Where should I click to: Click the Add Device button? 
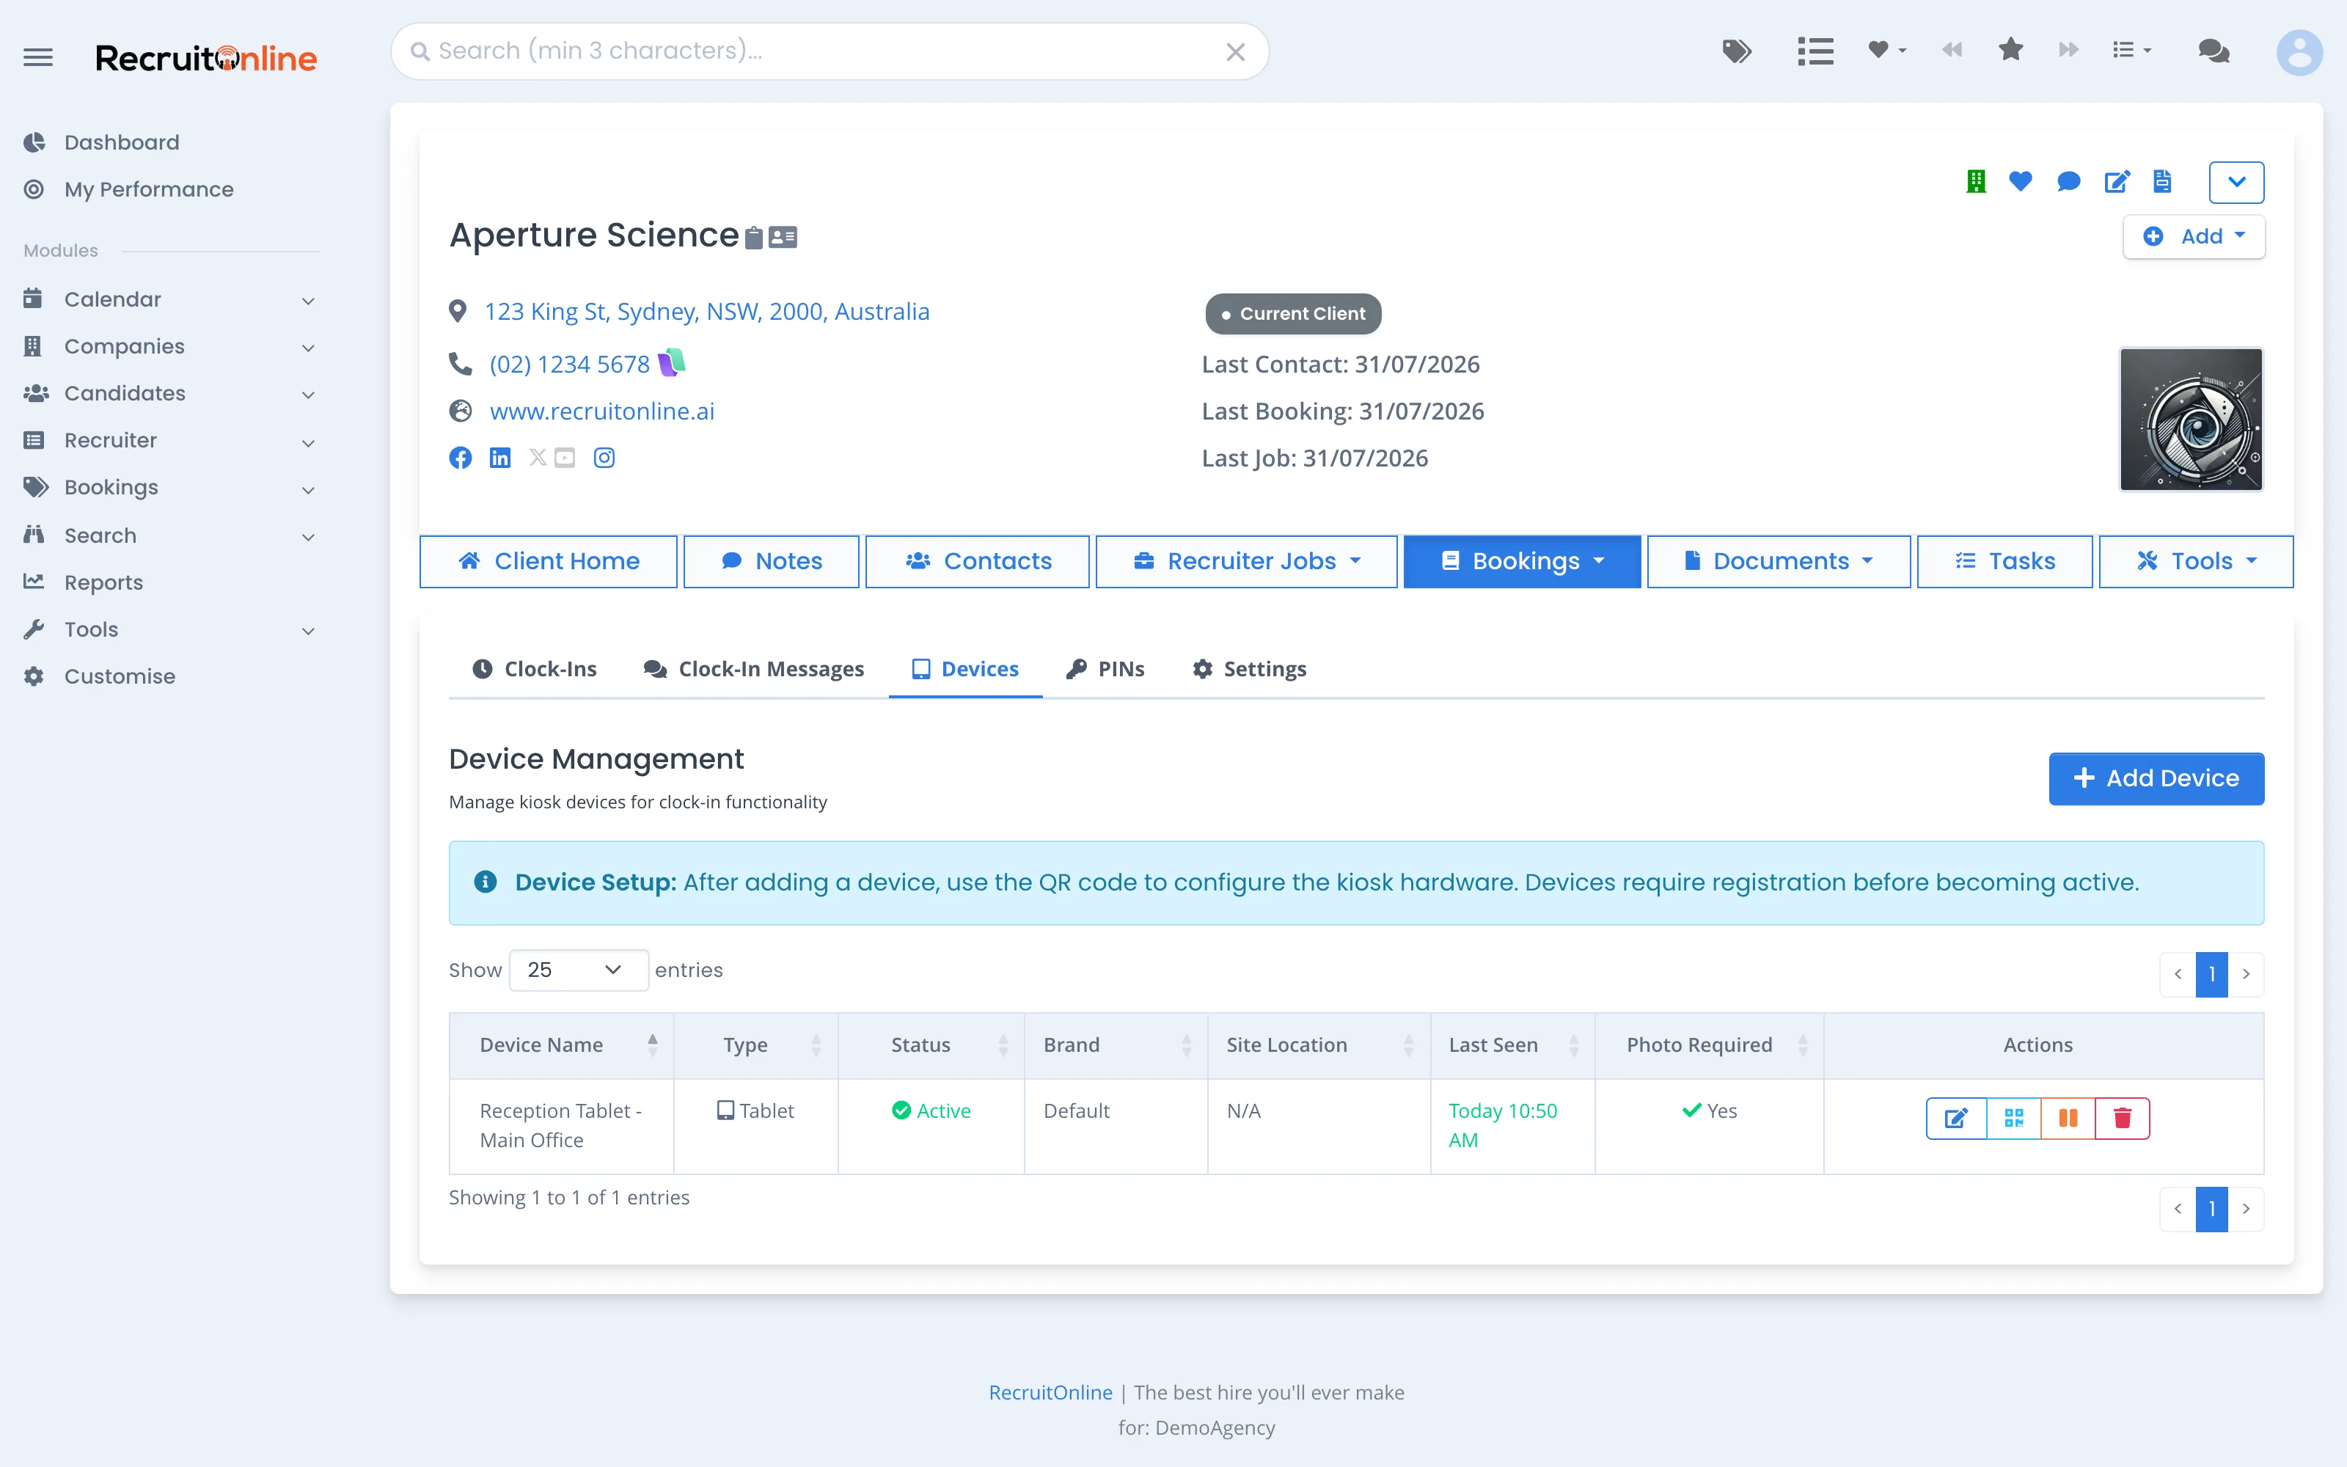click(x=2156, y=778)
